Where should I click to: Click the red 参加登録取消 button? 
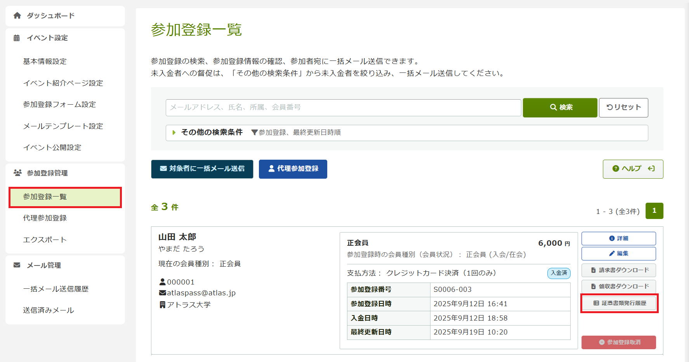619,342
